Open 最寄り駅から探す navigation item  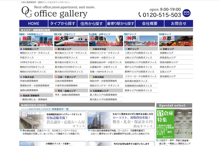tap(120, 23)
